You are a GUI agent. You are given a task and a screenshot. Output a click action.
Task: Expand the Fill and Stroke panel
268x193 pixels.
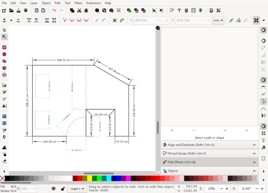pyautogui.click(x=210, y=153)
